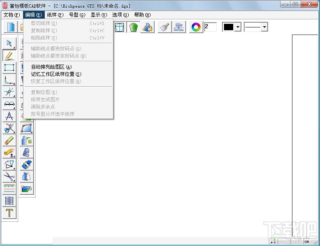Open the color dropdown arrow
This screenshot has width=320, height=246.
pyautogui.click(x=238, y=27)
